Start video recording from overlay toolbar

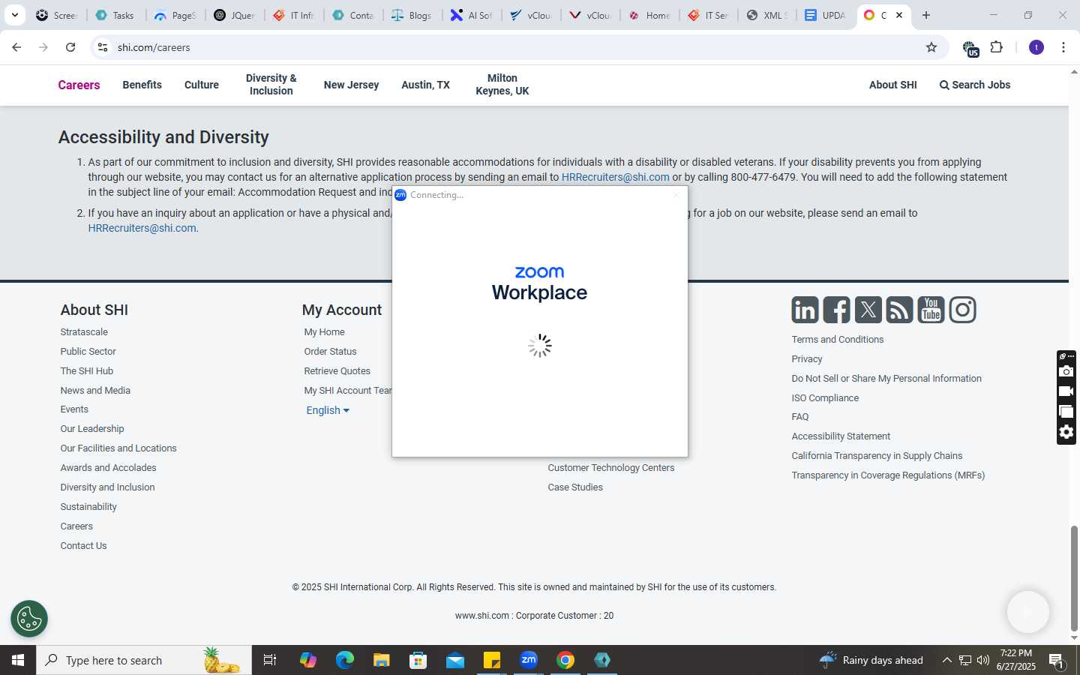(x=1066, y=391)
